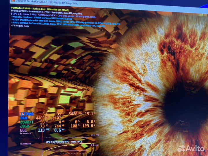Click the CPU power value '15.1 W'
208x156 pixels.
coord(90,114)
